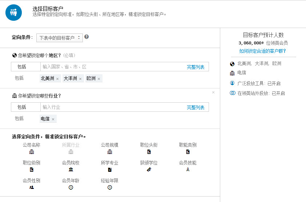Open 完整列表 link for regions

[x=196, y=67]
